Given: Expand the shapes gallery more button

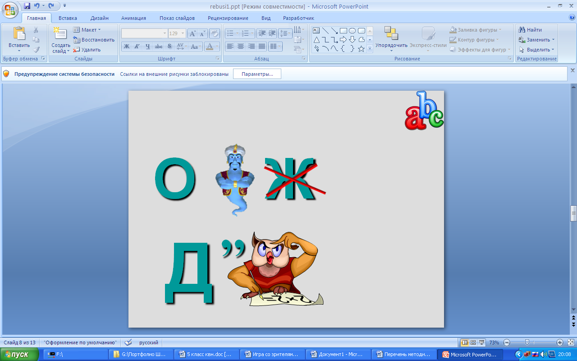Looking at the screenshot, I should (370, 49).
